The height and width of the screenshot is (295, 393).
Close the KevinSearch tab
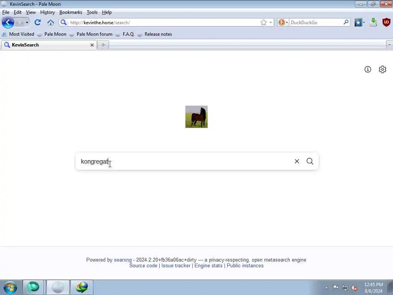pyautogui.click(x=92, y=45)
